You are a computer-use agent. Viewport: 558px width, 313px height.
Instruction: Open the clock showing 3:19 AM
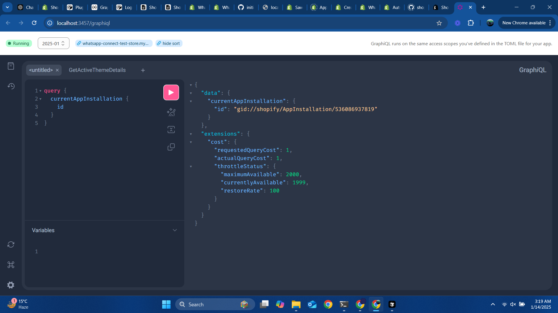point(541,304)
